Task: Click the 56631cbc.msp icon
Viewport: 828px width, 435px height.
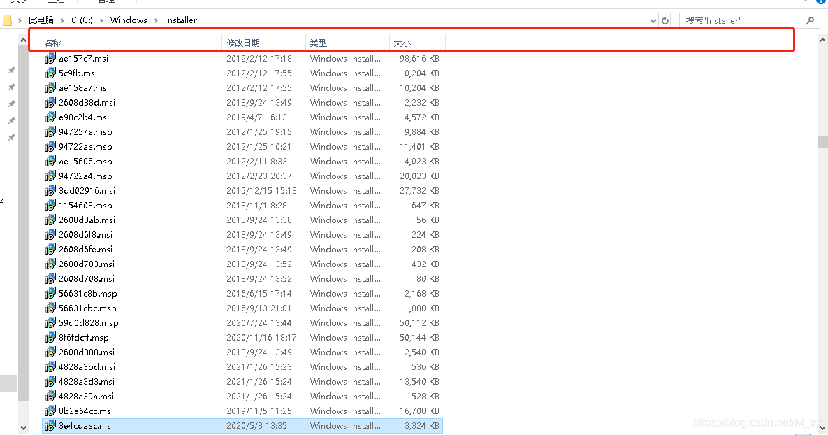Action: tap(50, 308)
